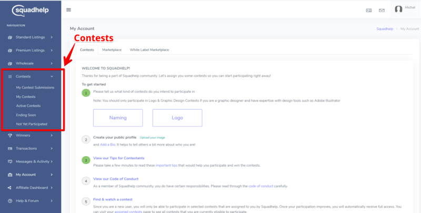421x213 pixels.
Task: Select the Logo contest type button
Action: pos(177,118)
